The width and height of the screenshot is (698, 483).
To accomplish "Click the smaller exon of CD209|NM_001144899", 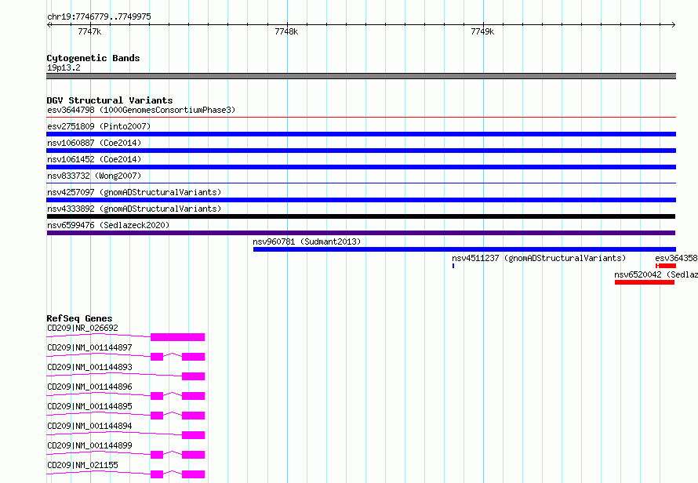I will click(x=157, y=455).
